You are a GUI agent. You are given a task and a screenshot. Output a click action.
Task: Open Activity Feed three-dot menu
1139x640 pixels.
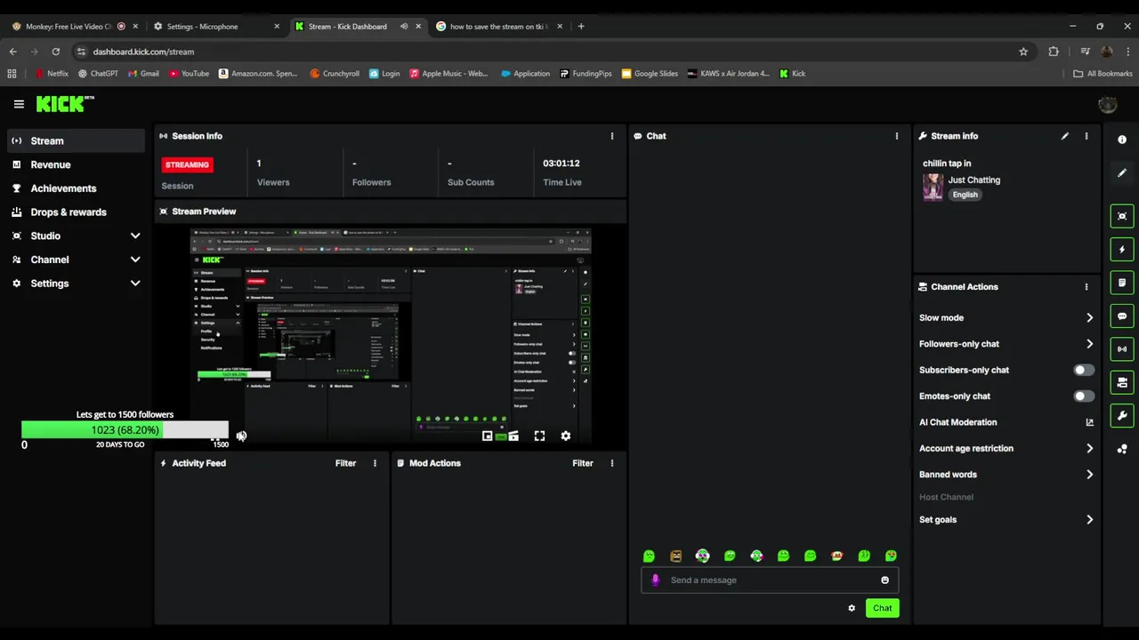pyautogui.click(x=375, y=463)
